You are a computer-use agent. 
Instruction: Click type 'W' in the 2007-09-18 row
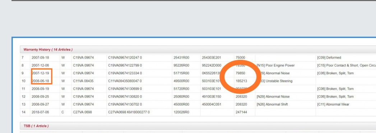tap(63, 58)
